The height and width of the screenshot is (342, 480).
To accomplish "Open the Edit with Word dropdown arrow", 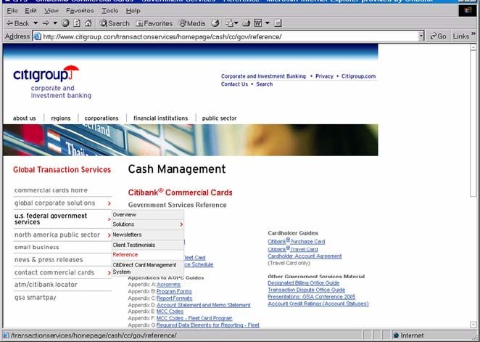I will [x=268, y=23].
